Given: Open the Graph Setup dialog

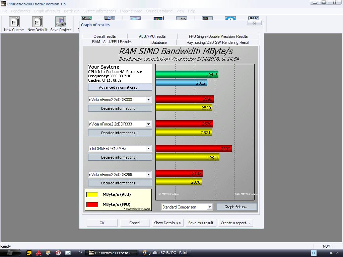Looking at the screenshot, I should (236, 207).
